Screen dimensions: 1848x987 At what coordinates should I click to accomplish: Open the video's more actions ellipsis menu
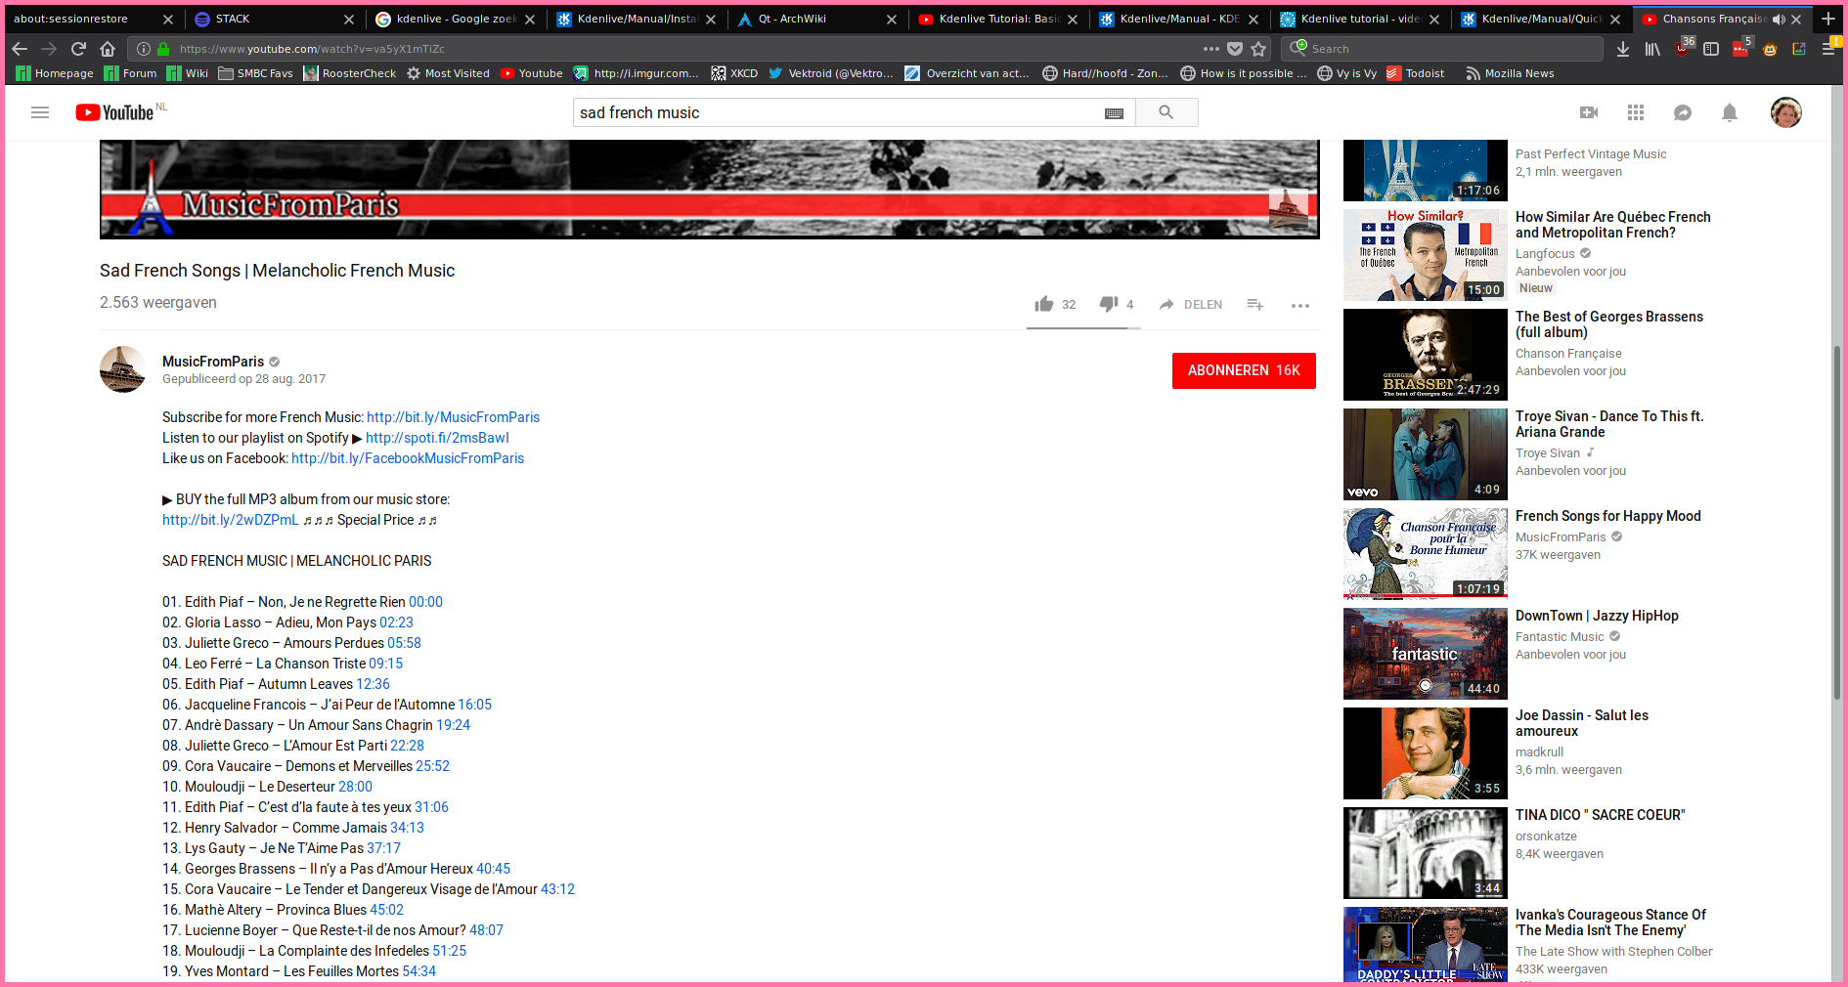click(x=1299, y=306)
